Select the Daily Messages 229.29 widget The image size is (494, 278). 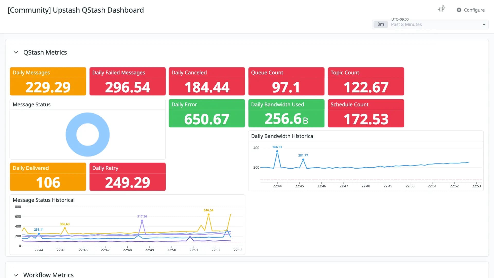click(48, 81)
